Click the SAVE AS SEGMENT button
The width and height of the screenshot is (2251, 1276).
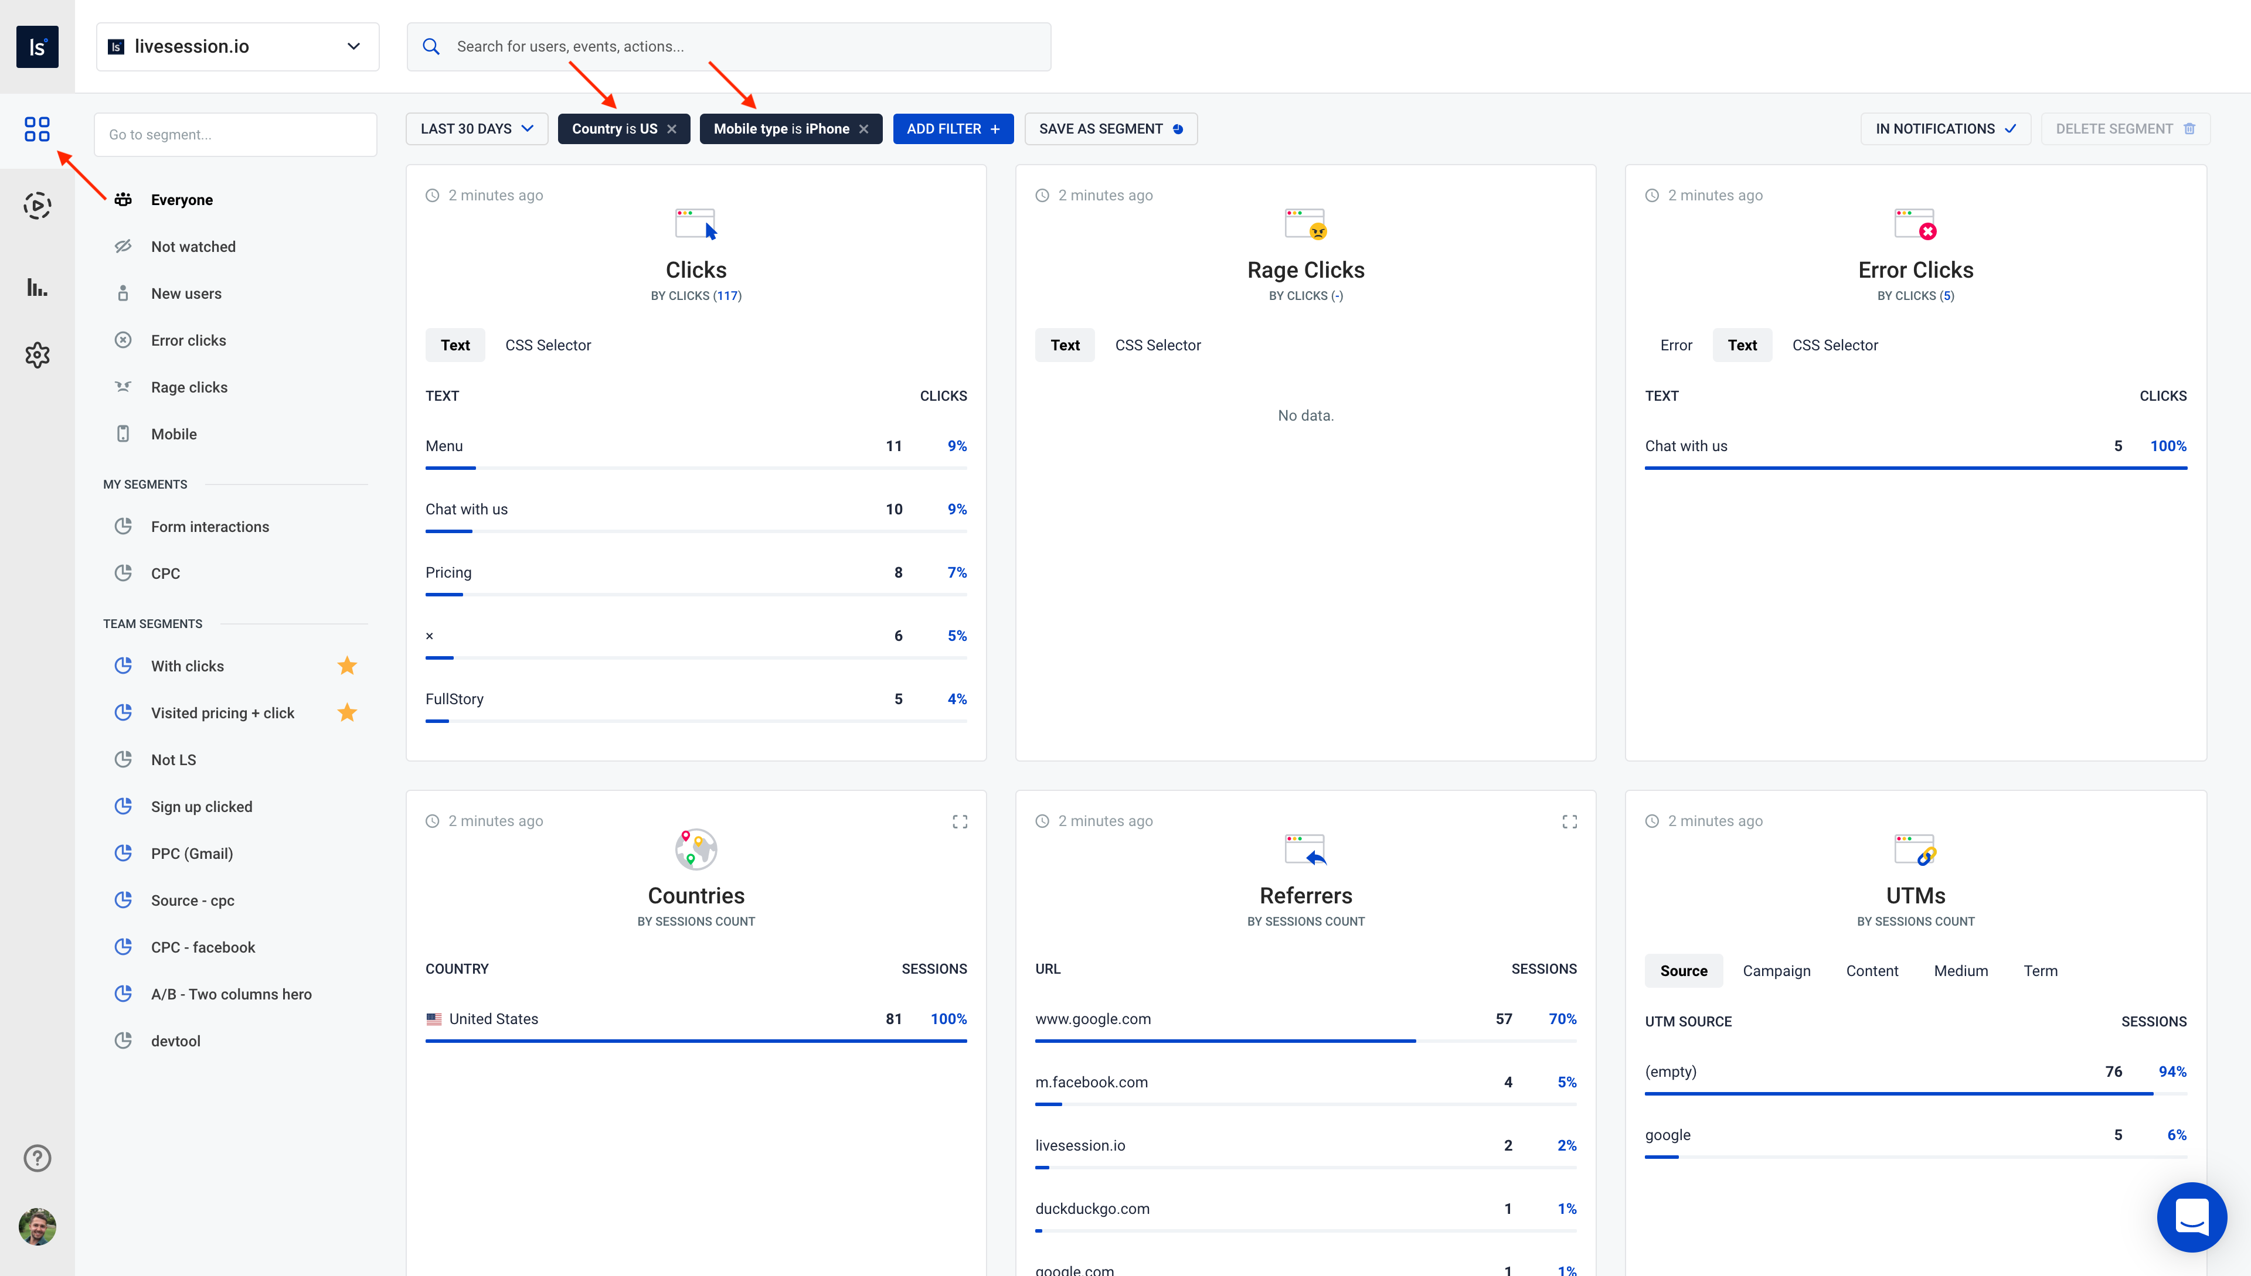(1109, 128)
